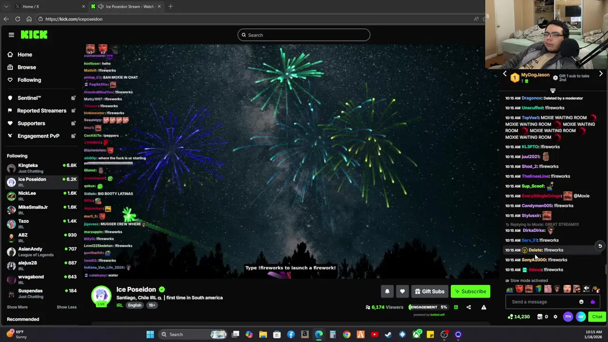The width and height of the screenshot is (608, 342).
Task: Click the ENGAGEMENT 5% meter
Action: tap(428, 307)
